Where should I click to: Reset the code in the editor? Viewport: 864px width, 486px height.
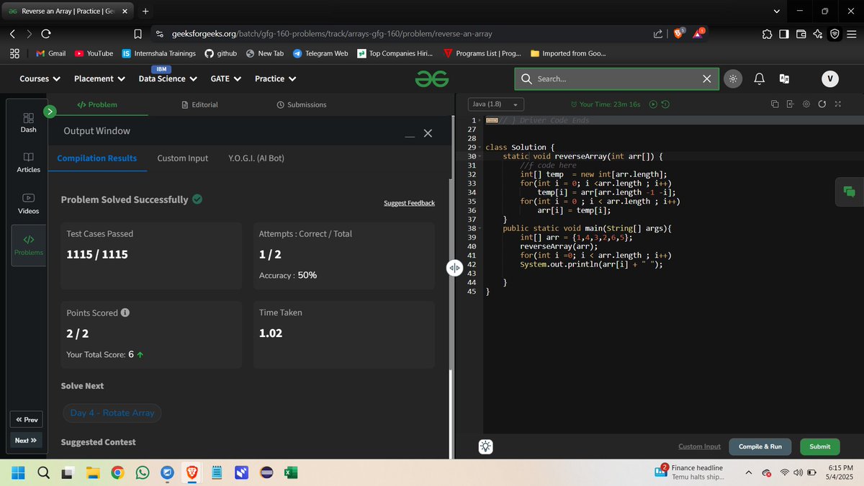822,104
